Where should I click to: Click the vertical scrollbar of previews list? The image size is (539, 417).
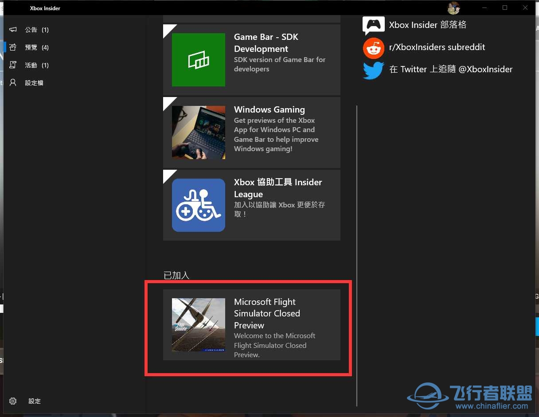pyautogui.click(x=357, y=256)
